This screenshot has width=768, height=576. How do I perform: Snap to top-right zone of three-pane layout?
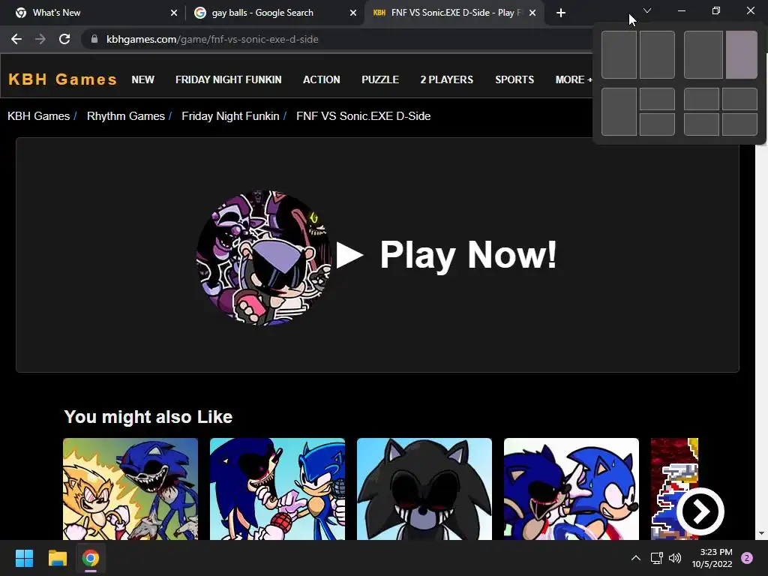[657, 100]
